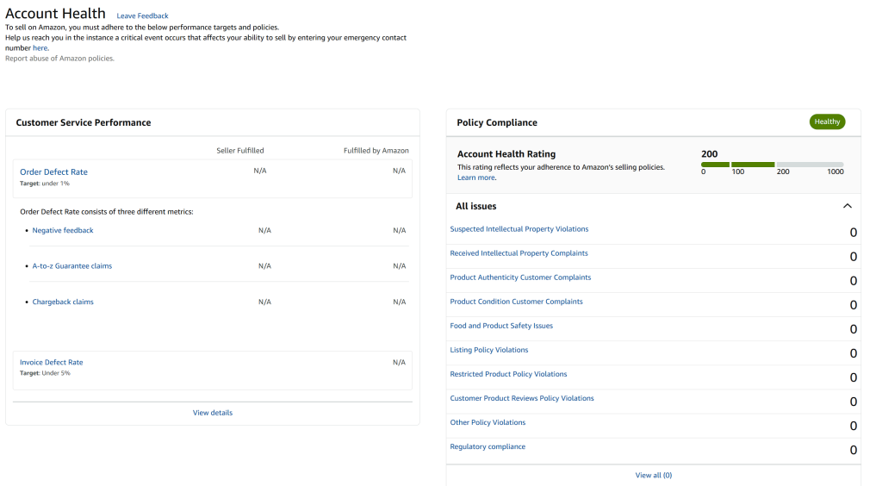Open Learn more about Account Health Rating
The image size is (882, 486).
(475, 178)
